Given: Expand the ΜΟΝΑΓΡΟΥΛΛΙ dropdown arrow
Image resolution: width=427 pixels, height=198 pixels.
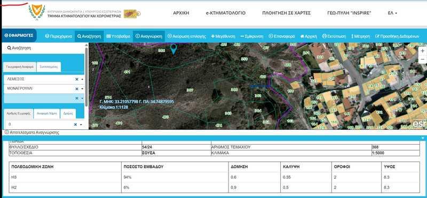Looking at the screenshot, I should pos(82,89).
